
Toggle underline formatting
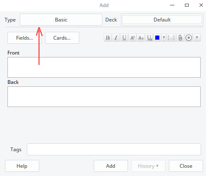point(124,38)
